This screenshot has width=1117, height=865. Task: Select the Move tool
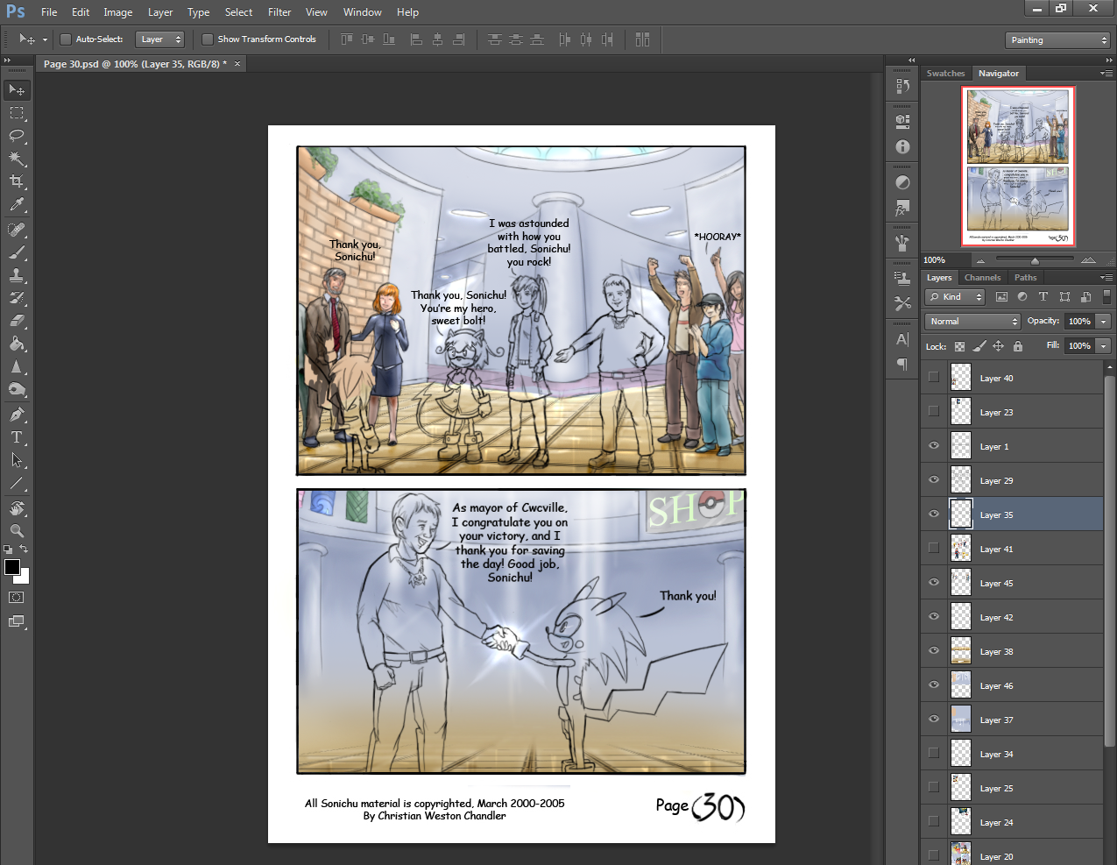tap(17, 89)
